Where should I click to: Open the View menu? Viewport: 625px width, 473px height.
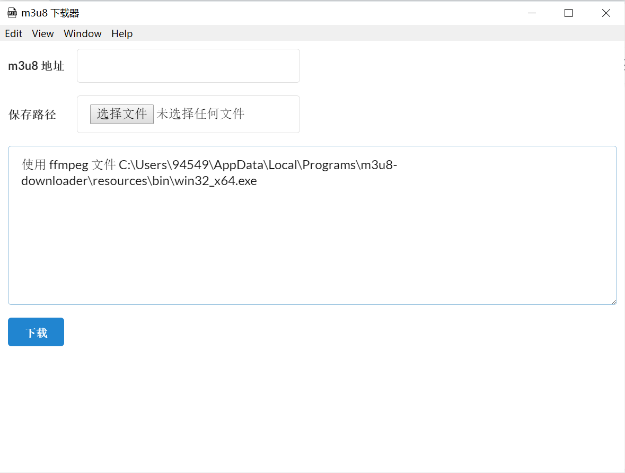(42, 33)
